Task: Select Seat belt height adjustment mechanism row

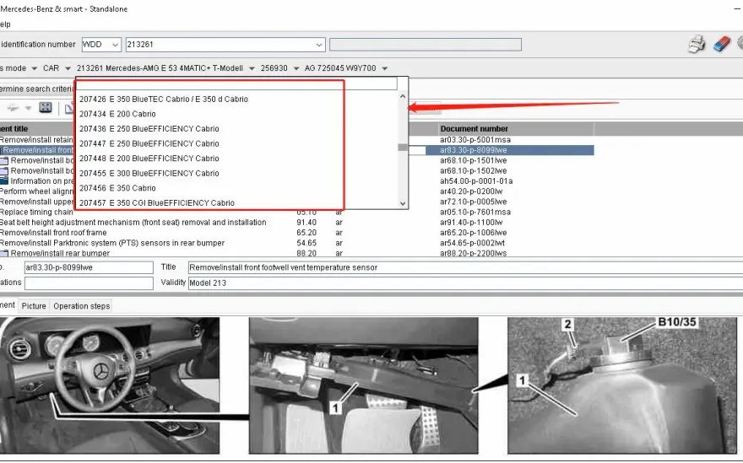Action: (x=133, y=223)
